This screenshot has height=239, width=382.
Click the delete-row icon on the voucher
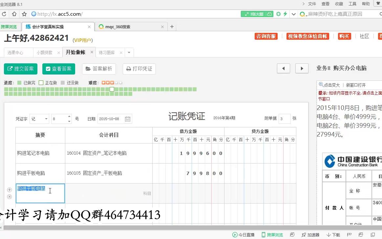click(10, 197)
